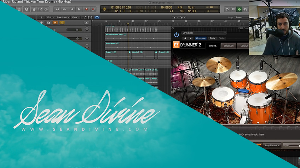
Task: Toggle the green Autopunch speaker button
Action: [239, 9]
